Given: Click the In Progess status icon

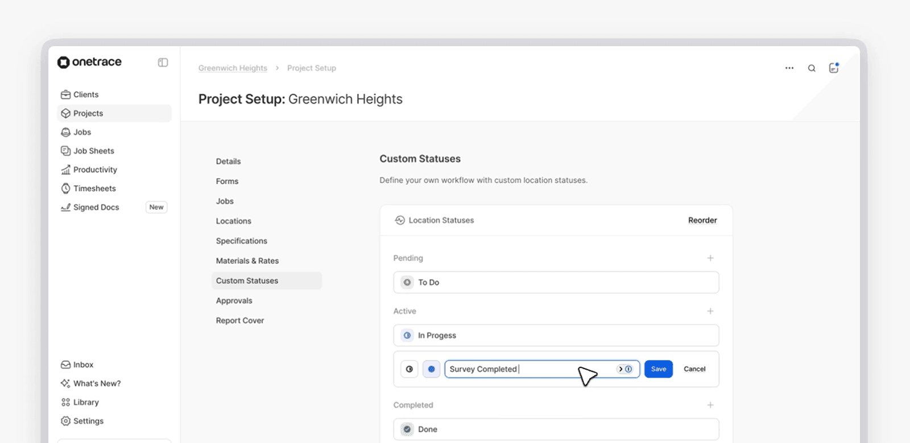Looking at the screenshot, I should click(x=407, y=336).
